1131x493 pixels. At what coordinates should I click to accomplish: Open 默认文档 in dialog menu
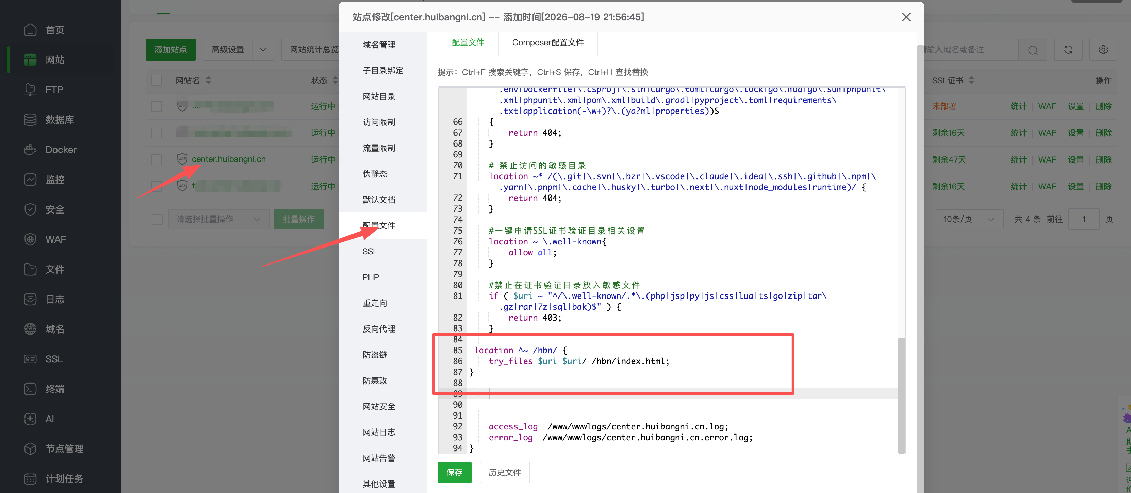point(379,200)
